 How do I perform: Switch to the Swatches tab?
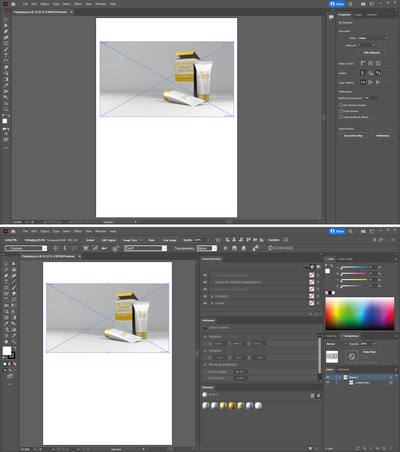click(x=331, y=336)
